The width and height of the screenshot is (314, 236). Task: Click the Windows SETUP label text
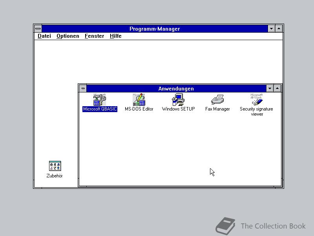coord(179,109)
